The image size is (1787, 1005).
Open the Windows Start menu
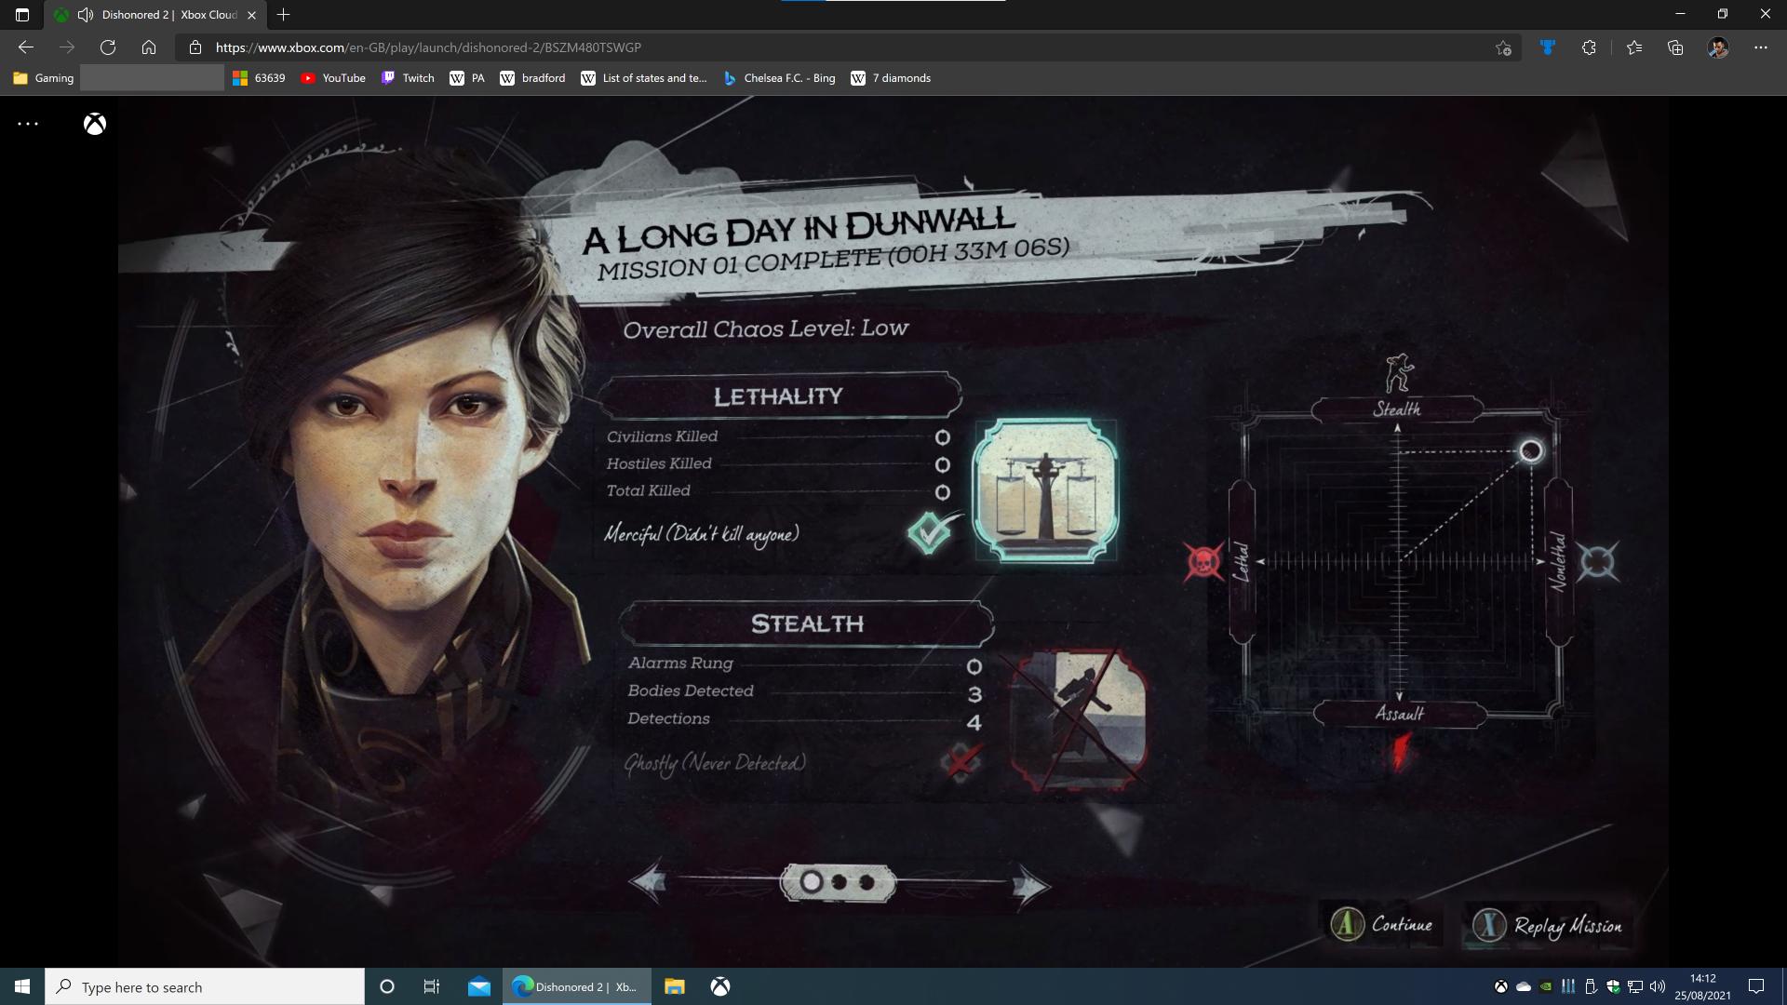pyautogui.click(x=22, y=986)
